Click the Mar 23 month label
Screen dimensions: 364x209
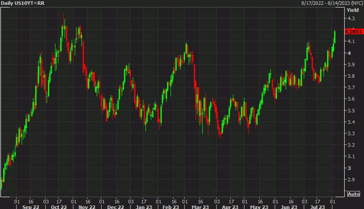(200, 207)
